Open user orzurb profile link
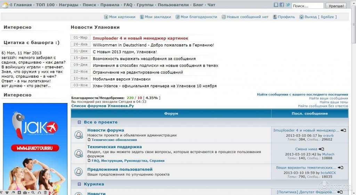This screenshot has width=356, height=195. 328,135
